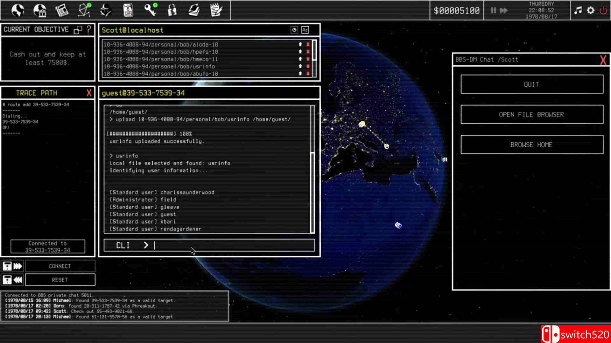Viewport: 611px width, 343px height.
Task: Toggle alphabetical sorting in Scott@localhost panel
Action: [305, 30]
